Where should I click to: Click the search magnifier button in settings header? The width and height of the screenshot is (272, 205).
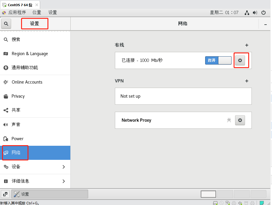(6, 24)
